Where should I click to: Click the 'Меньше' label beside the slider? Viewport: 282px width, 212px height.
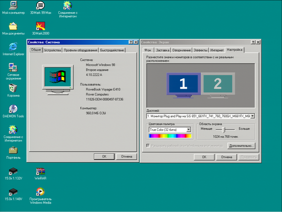point(206,129)
